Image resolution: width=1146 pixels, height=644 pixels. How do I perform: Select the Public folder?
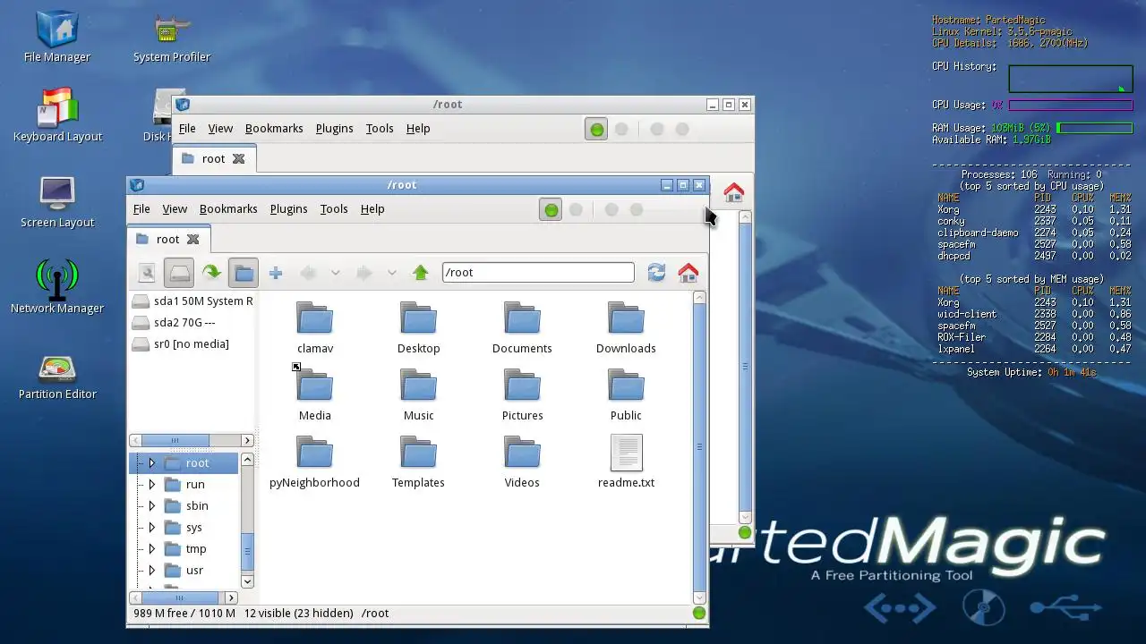tap(626, 394)
